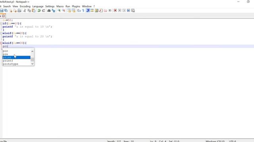
Task: Open the Search menu
Action: tap(7, 6)
